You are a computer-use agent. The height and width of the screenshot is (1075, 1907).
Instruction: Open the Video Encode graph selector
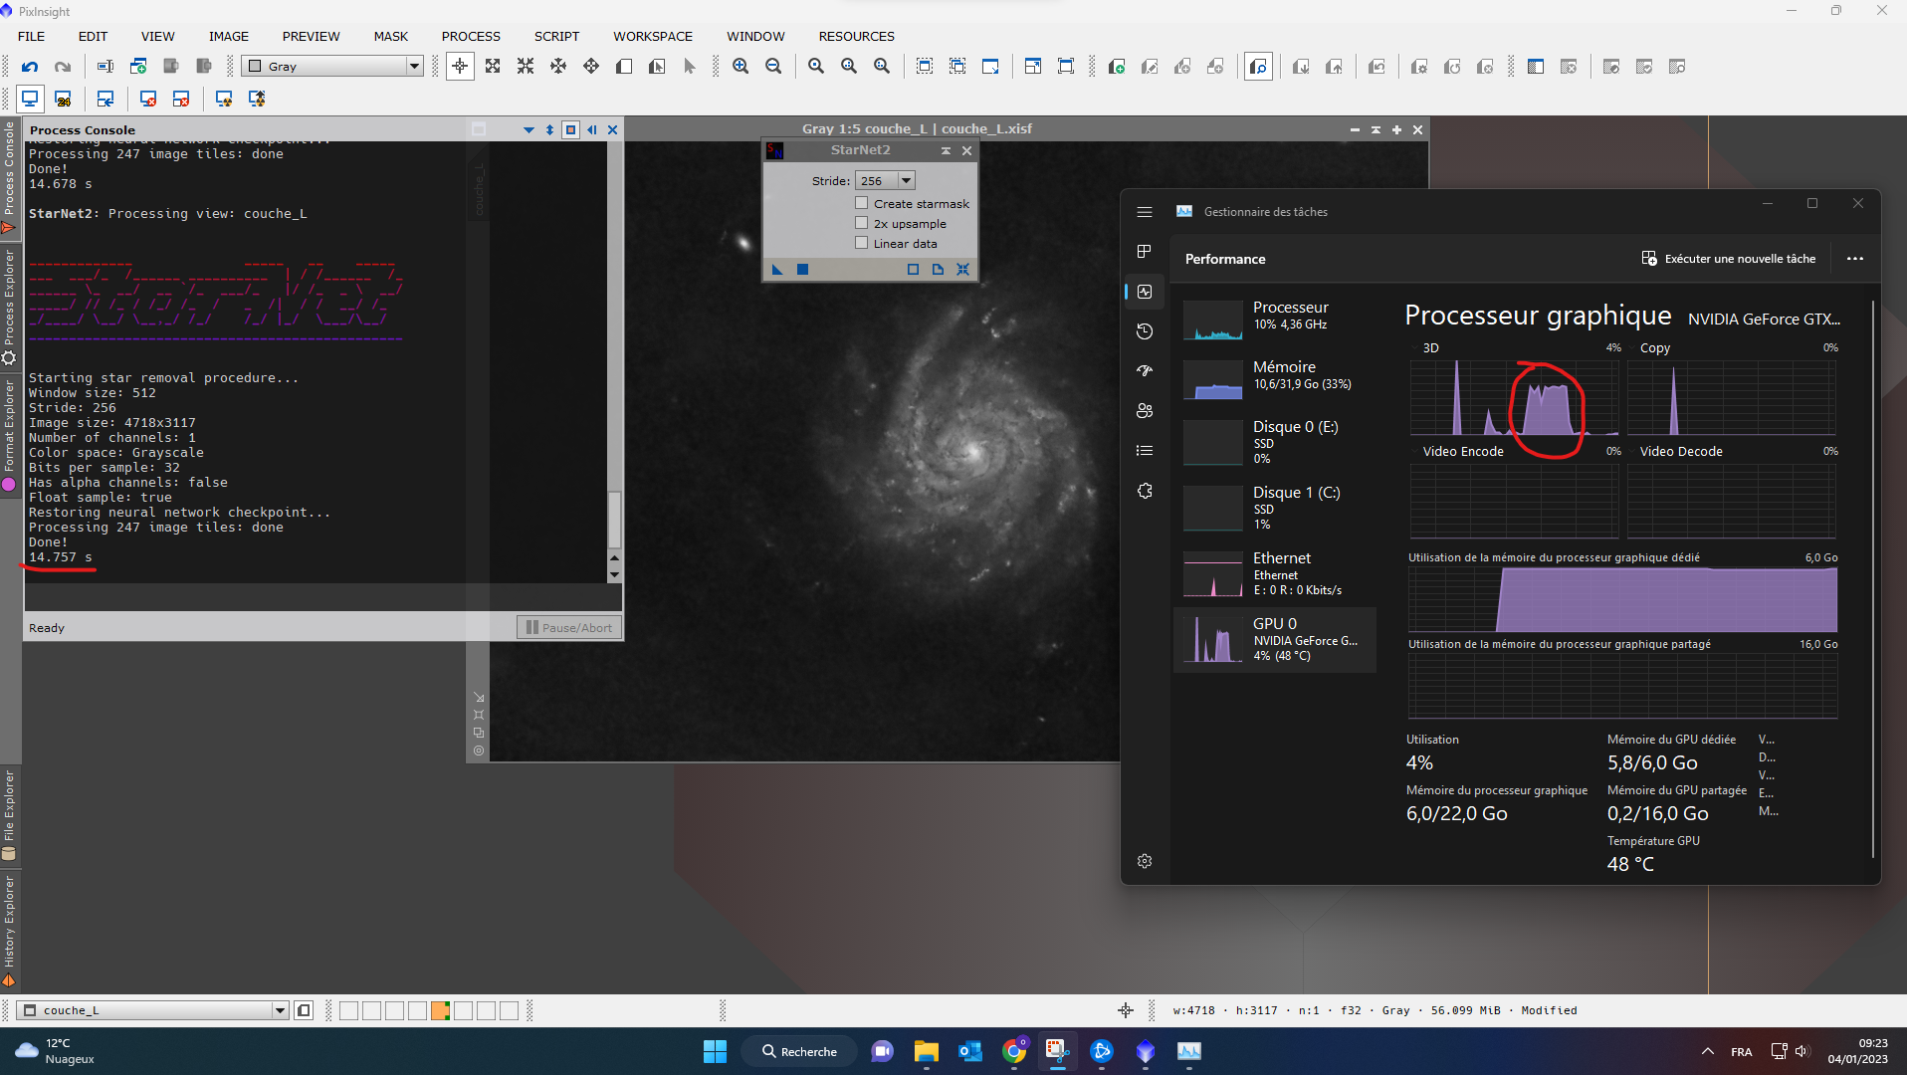point(1457,452)
